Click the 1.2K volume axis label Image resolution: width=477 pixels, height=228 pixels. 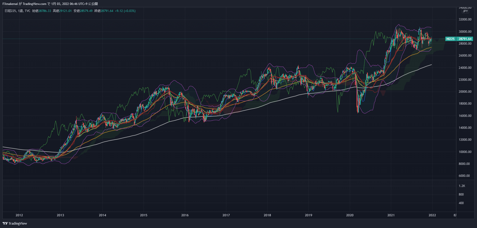click(x=462, y=186)
